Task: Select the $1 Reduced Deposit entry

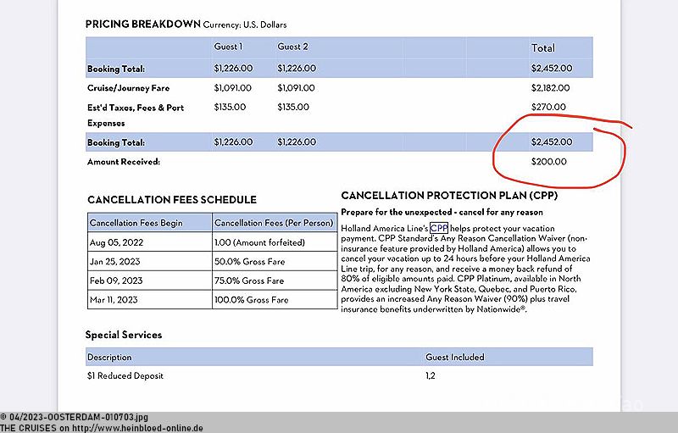Action: click(125, 376)
